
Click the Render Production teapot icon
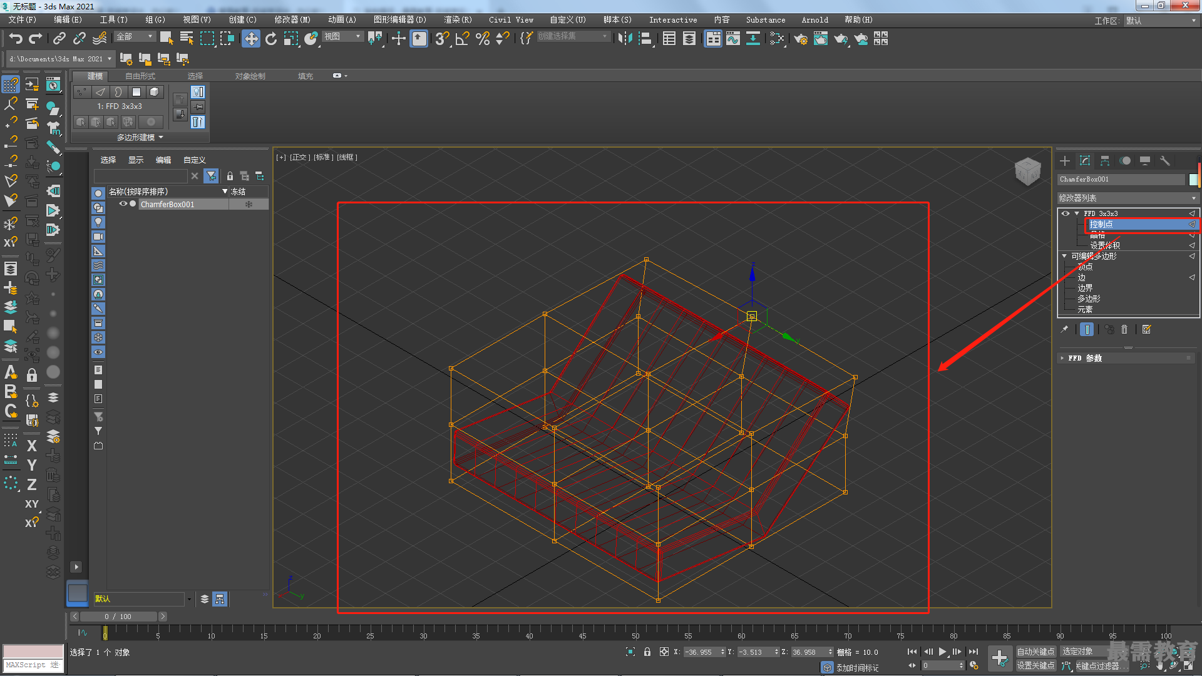841,39
